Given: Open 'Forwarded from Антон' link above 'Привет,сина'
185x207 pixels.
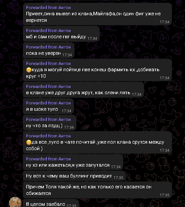Looking at the screenshot, I should (48, 8).
